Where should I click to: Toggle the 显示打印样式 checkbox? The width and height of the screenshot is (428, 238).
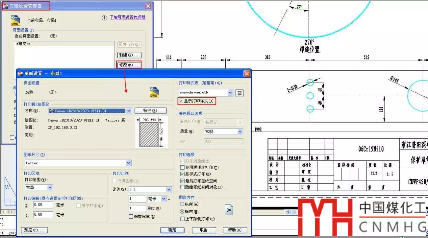(x=181, y=101)
